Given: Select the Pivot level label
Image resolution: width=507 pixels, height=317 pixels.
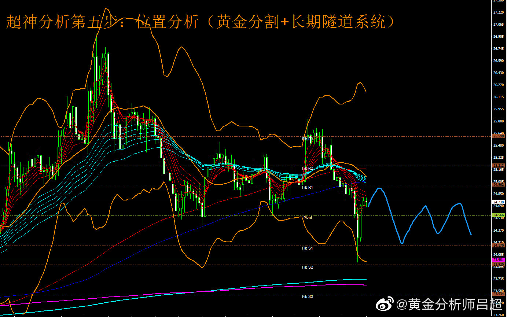Looking at the screenshot, I should 308,218.
